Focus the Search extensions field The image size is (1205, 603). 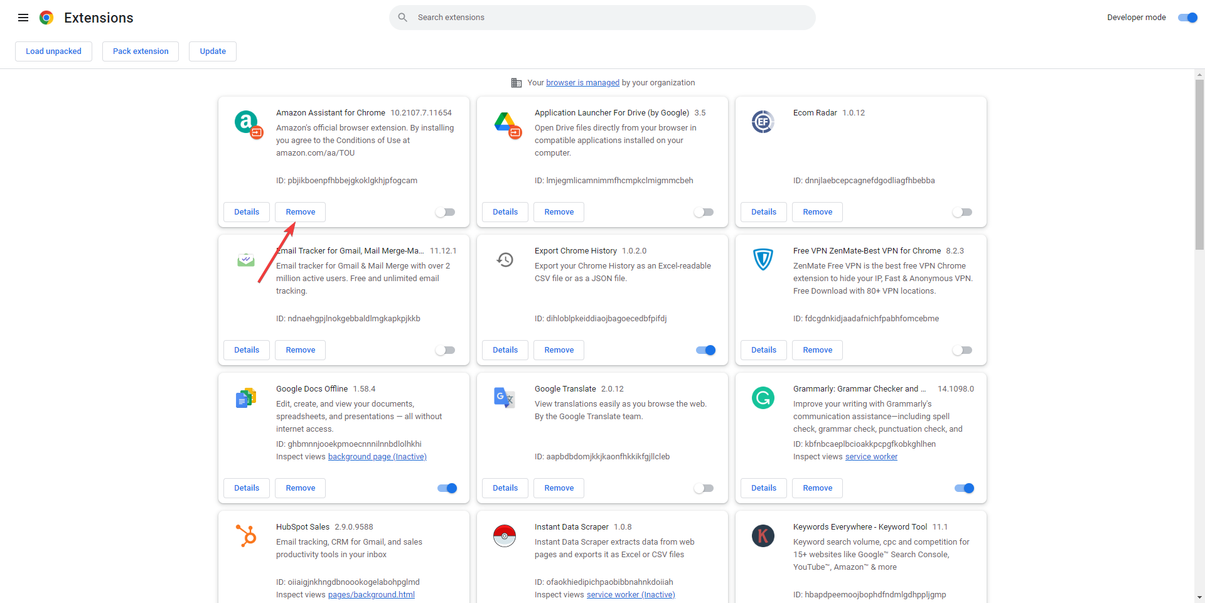[x=602, y=18]
